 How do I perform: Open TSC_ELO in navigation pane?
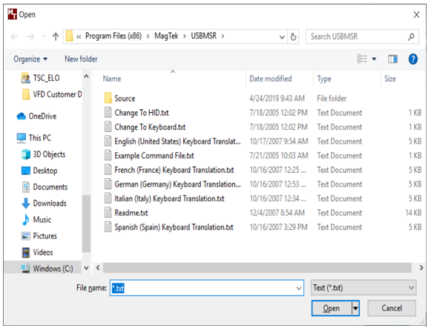pos(46,78)
